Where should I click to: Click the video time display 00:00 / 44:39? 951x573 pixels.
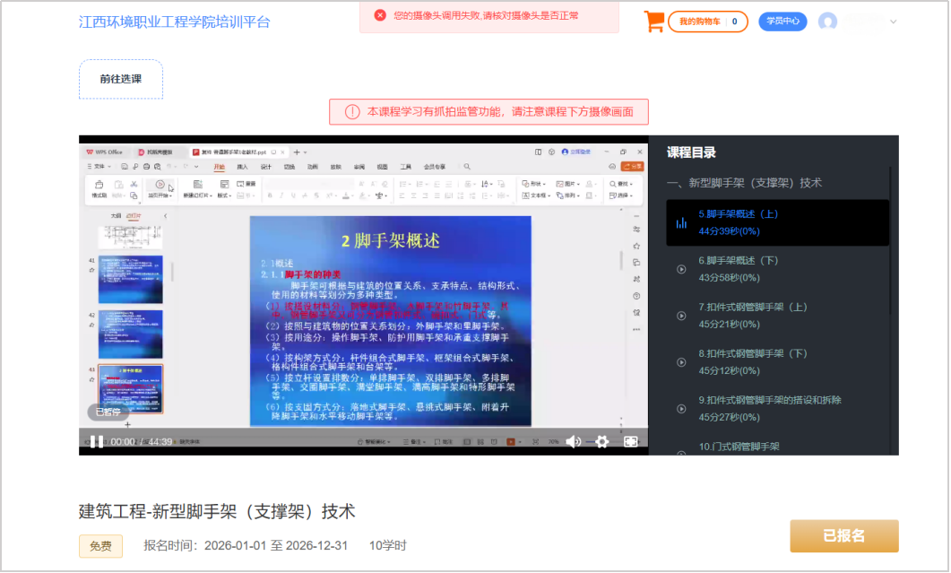(142, 442)
